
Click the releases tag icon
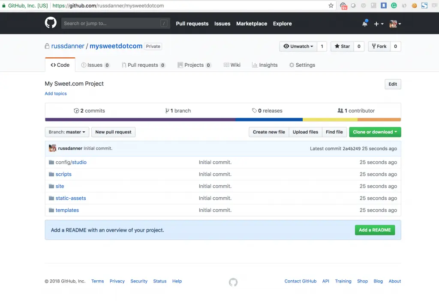point(254,111)
